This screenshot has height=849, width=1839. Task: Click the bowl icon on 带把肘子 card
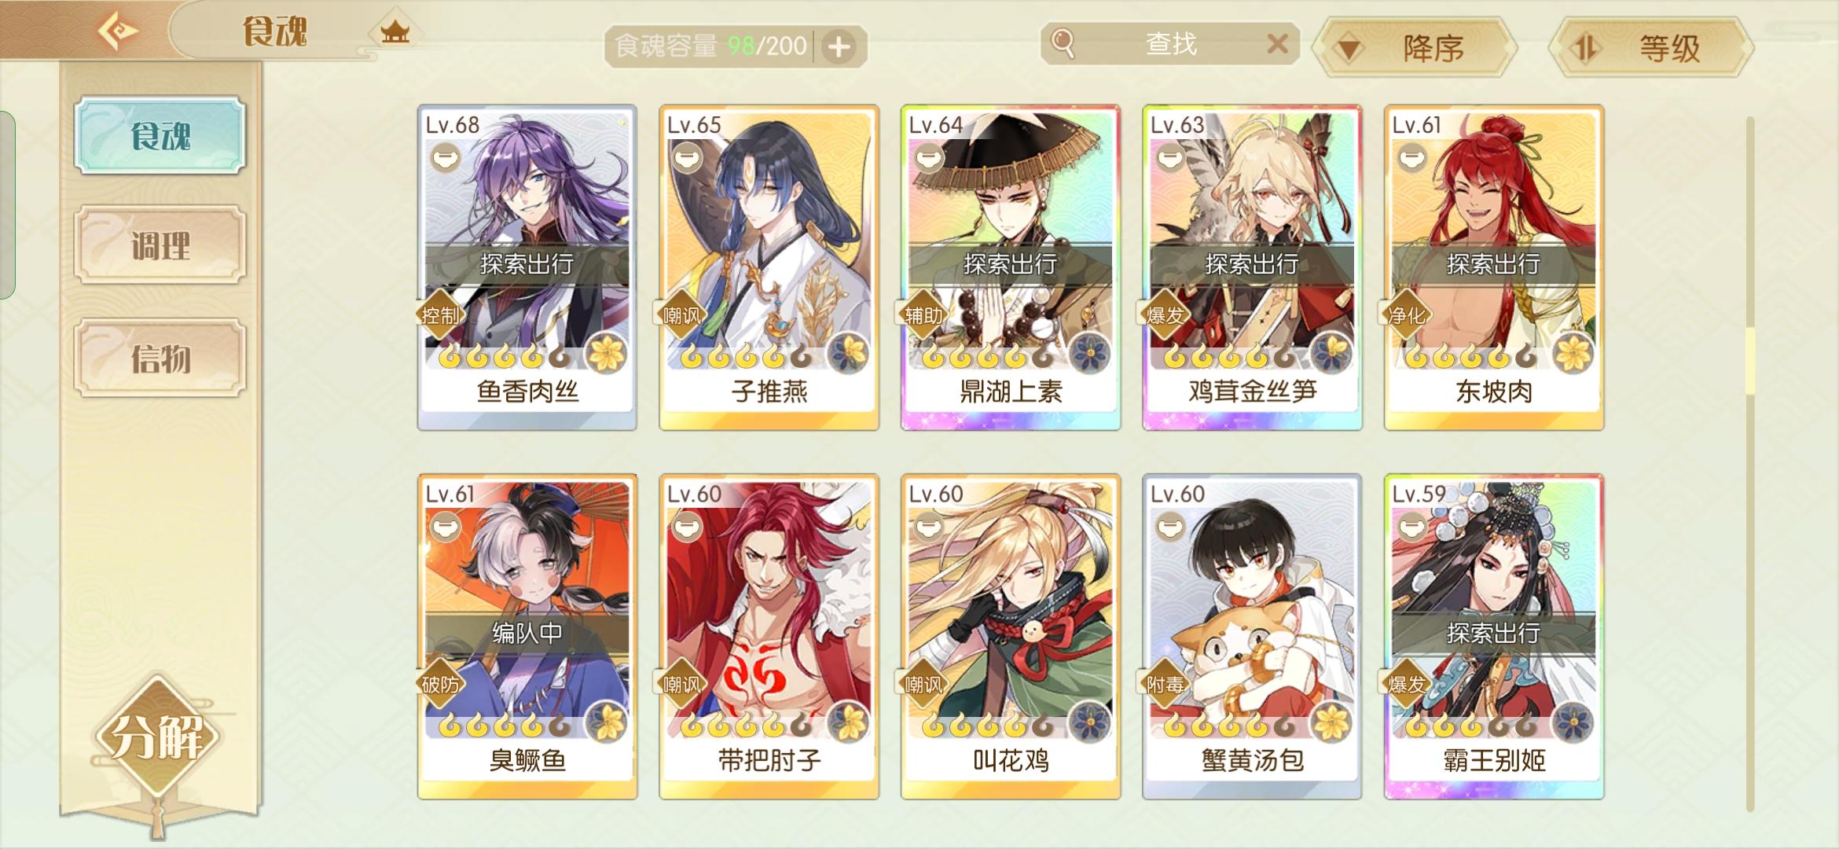pos(687,527)
